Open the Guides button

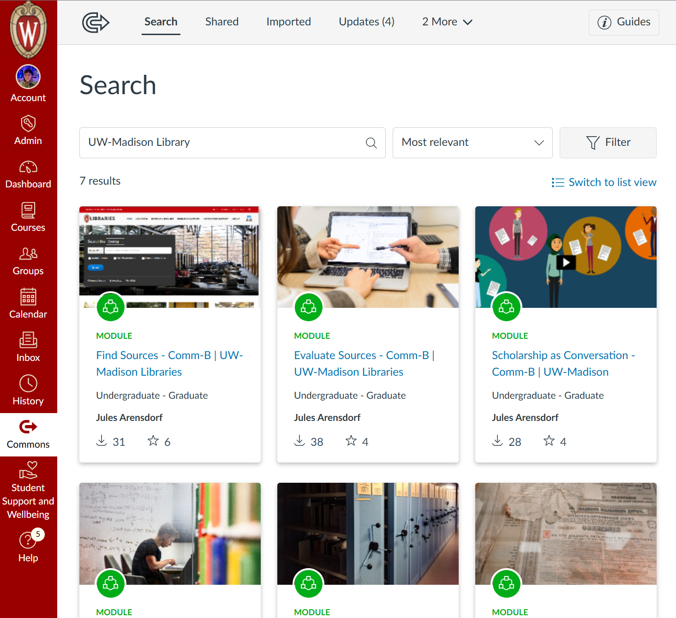[624, 22]
